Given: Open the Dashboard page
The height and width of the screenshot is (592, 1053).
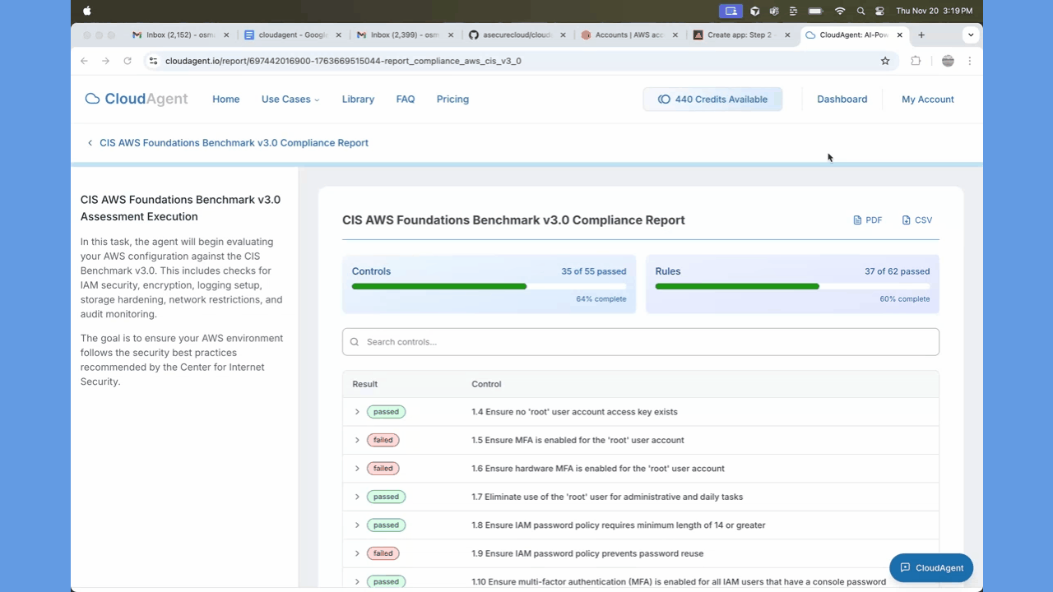Looking at the screenshot, I should tap(842, 99).
